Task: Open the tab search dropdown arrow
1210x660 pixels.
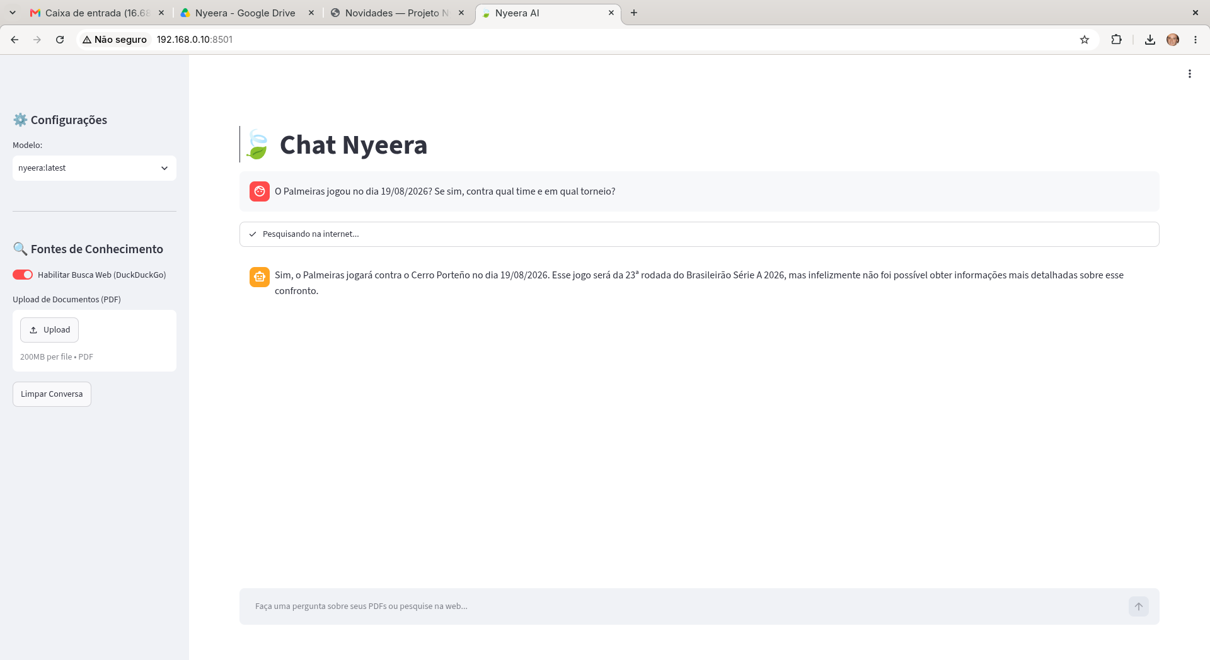Action: tap(13, 13)
